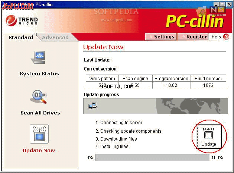234x173 pixels.
Task: Click the Register button
Action: pyautogui.click(x=193, y=37)
